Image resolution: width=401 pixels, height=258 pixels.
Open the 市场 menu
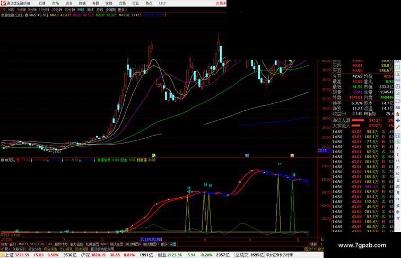(55, 3)
